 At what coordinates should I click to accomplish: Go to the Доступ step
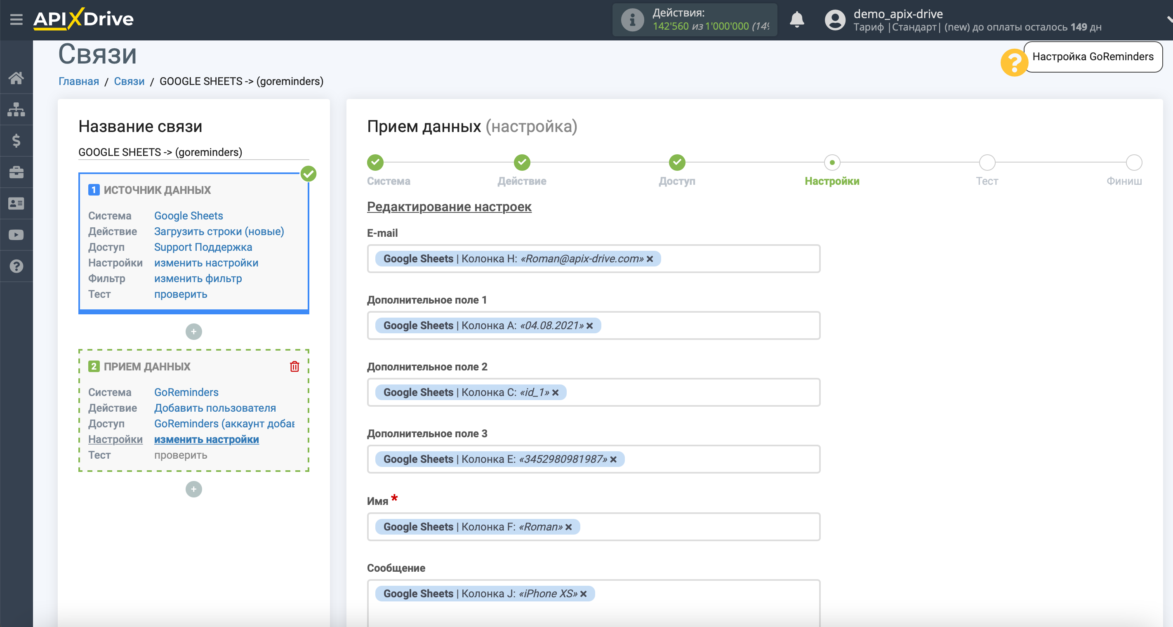pos(677,163)
